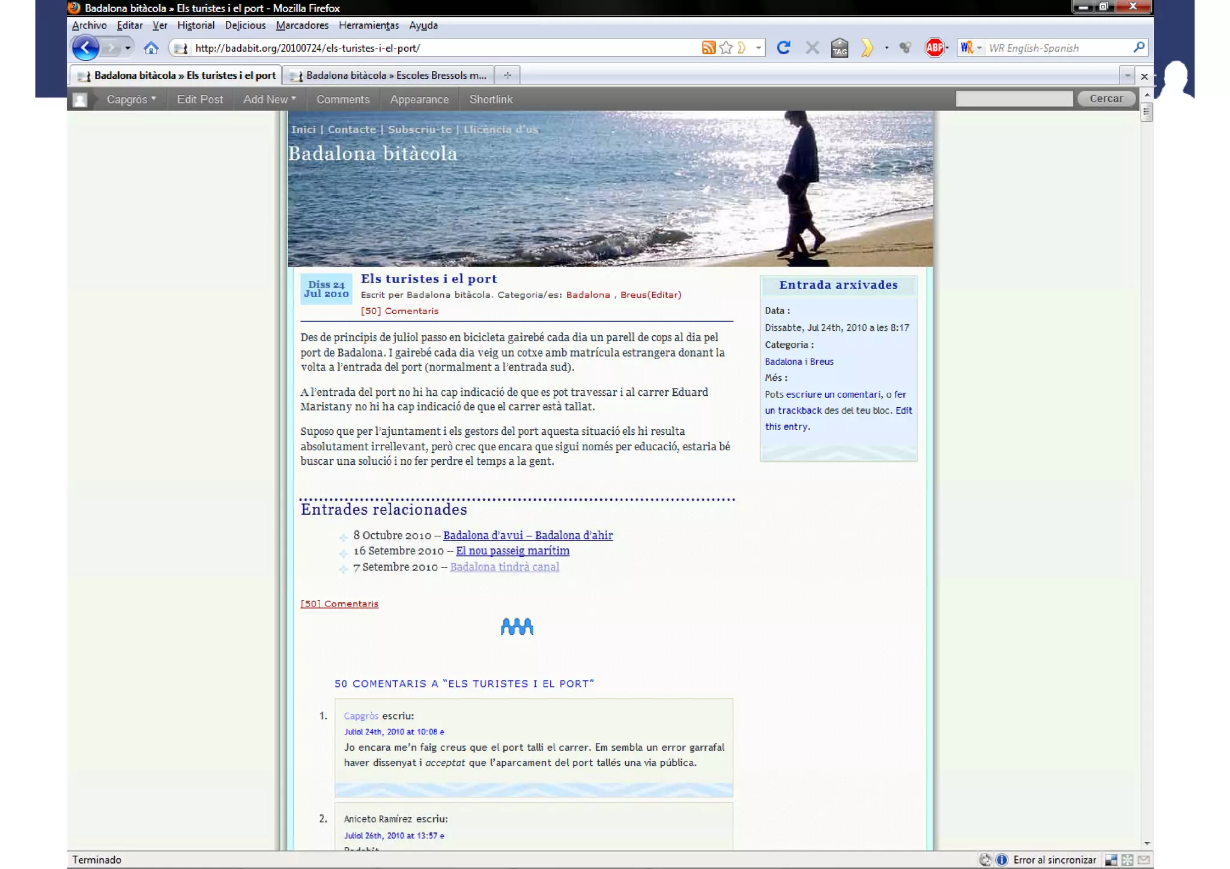1230x869 pixels.
Task: Click the blue wave logo icon
Action: pos(517,626)
